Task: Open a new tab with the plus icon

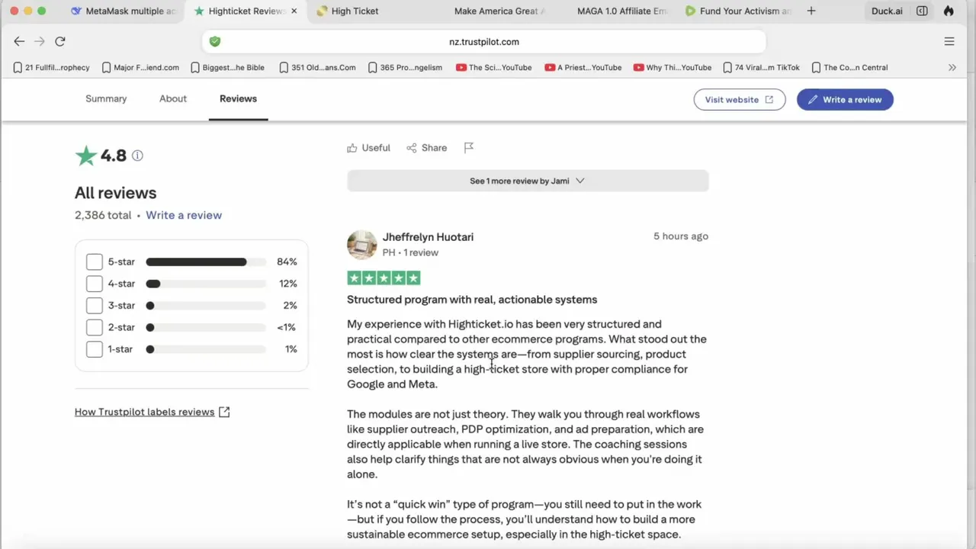Action: 811,11
